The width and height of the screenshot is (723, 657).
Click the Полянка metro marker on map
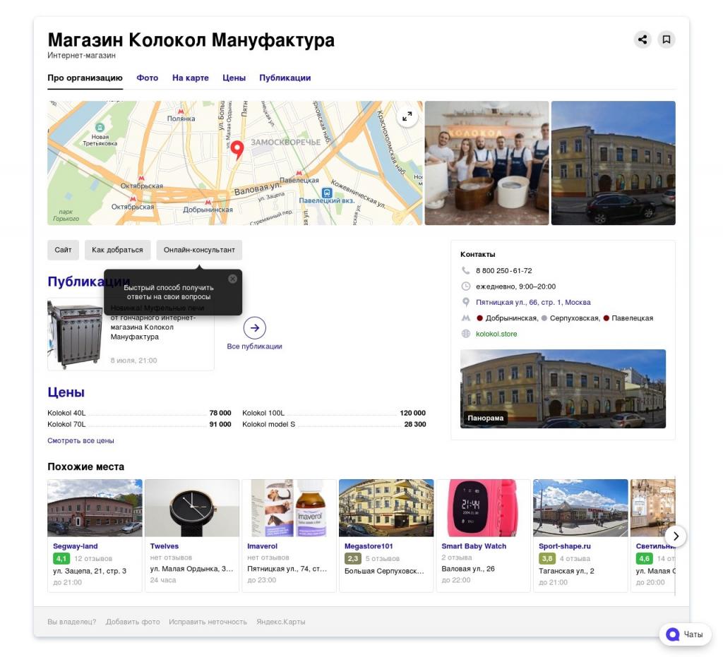click(181, 111)
